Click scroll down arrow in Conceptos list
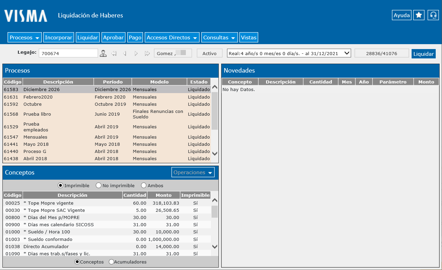Image resolution: width=442 pixels, height=270 pixels. 215,246
